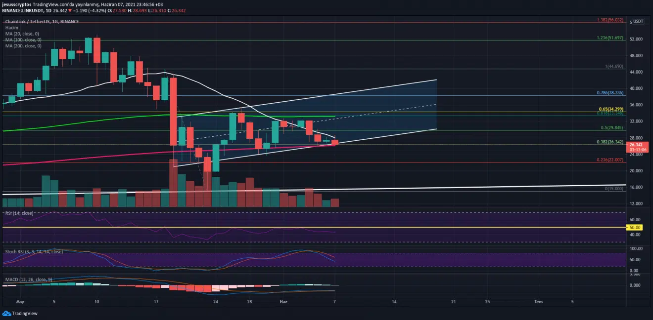Select the MA (20, close, 0) legend
The image size is (653, 320).
23,34
